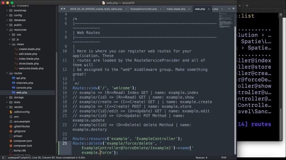This screenshot has height=160, width=286.
Task: Click the dump.rdb file icon
Action: (11, 151)
